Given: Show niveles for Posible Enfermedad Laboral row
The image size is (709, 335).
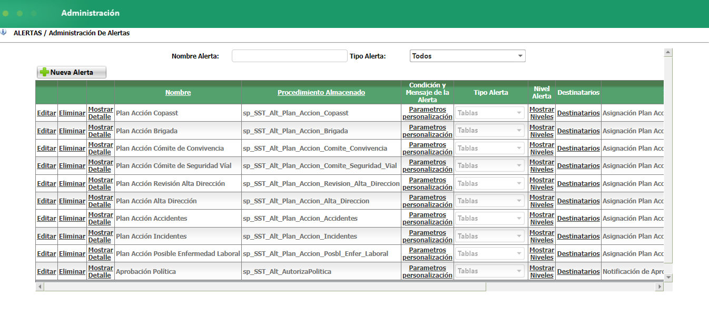Looking at the screenshot, I should click(541, 253).
